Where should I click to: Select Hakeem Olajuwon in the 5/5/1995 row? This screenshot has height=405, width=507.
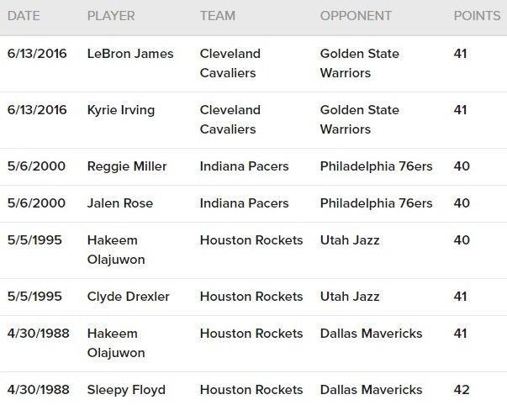pos(116,250)
